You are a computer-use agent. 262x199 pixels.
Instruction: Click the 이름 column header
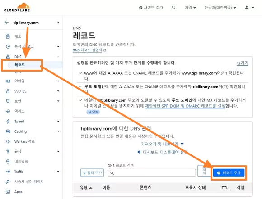pyautogui.click(x=106, y=188)
